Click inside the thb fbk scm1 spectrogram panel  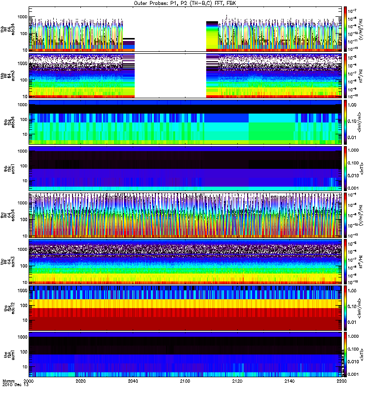185,168
